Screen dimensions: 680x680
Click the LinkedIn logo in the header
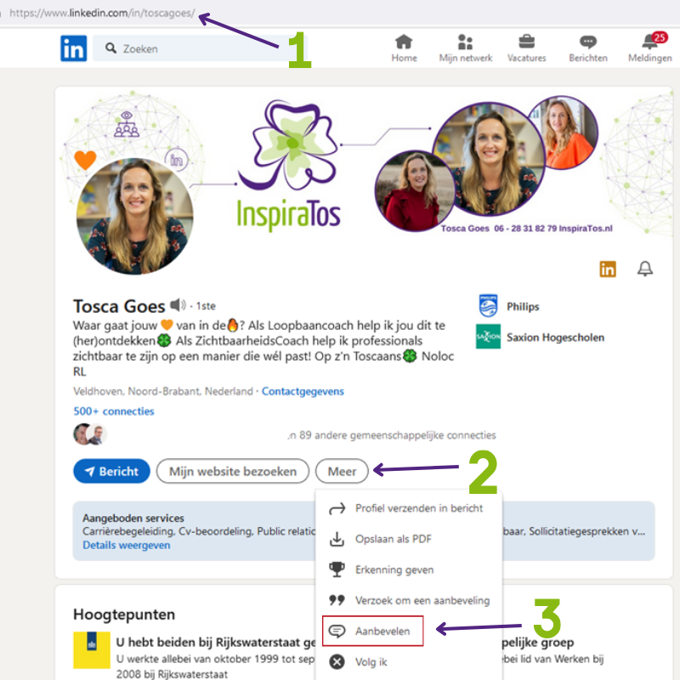point(73,48)
